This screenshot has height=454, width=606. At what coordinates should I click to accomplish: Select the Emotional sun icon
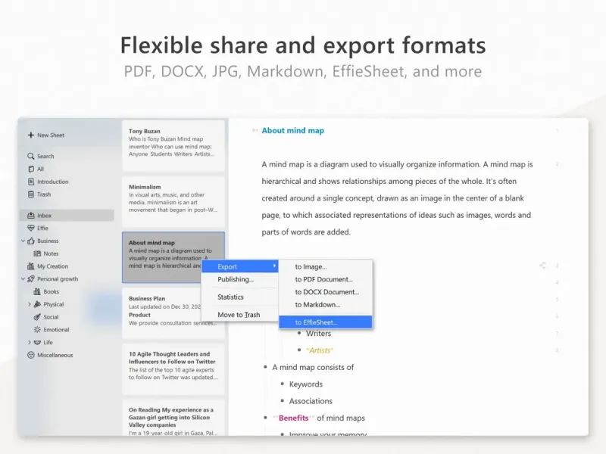(x=37, y=330)
